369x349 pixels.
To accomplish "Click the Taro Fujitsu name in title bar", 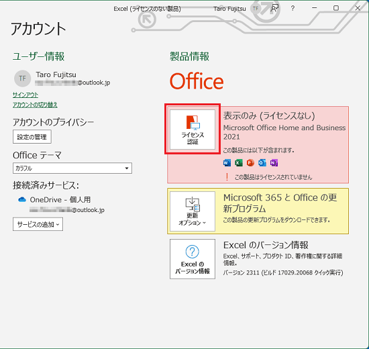I will [229, 9].
